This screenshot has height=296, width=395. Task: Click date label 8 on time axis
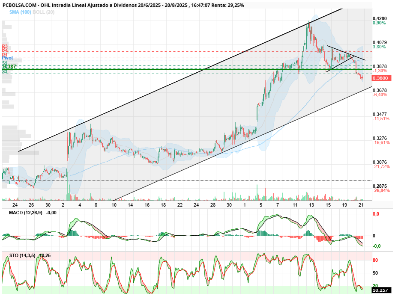96,205
